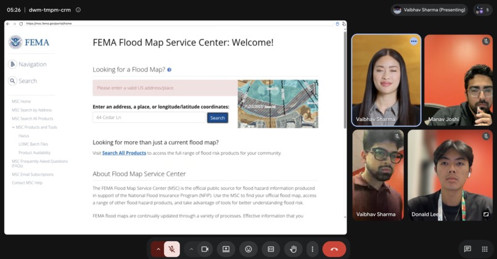Open the Hazus sidebar item
The height and width of the screenshot is (259, 497).
point(24,136)
